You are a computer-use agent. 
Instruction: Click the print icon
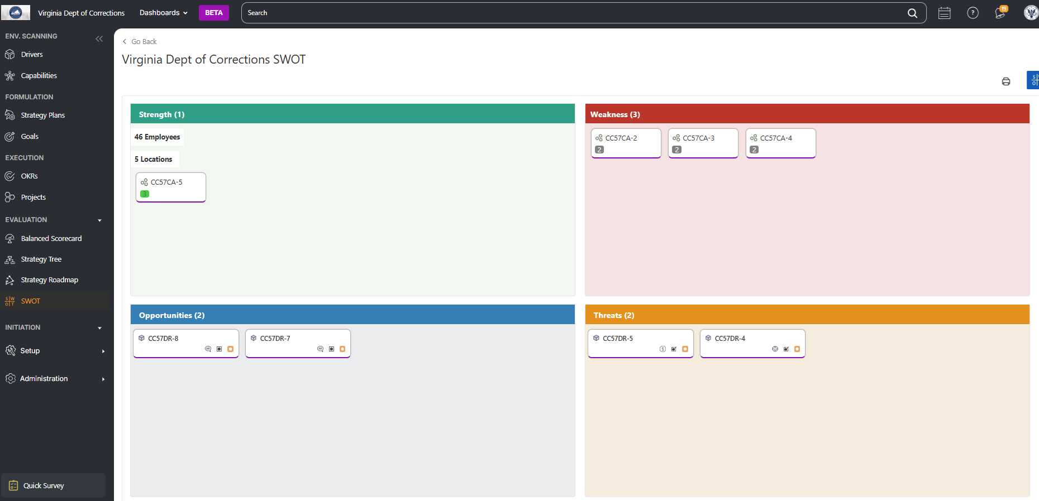pos(1006,81)
